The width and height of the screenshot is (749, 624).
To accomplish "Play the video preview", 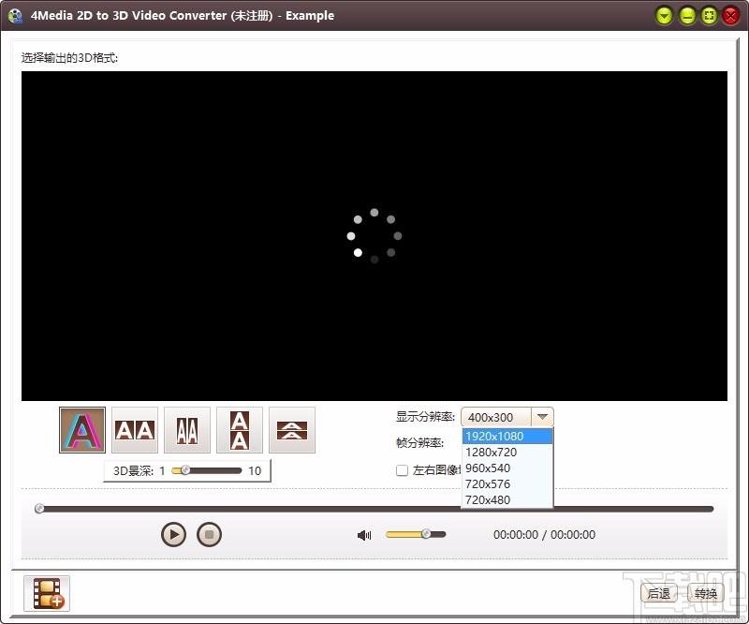I will point(173,534).
